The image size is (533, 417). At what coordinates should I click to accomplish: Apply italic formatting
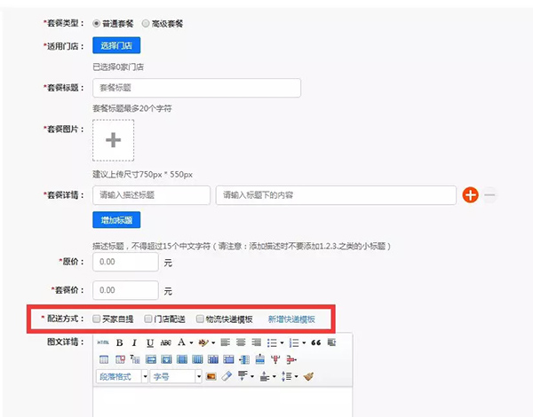(x=135, y=342)
